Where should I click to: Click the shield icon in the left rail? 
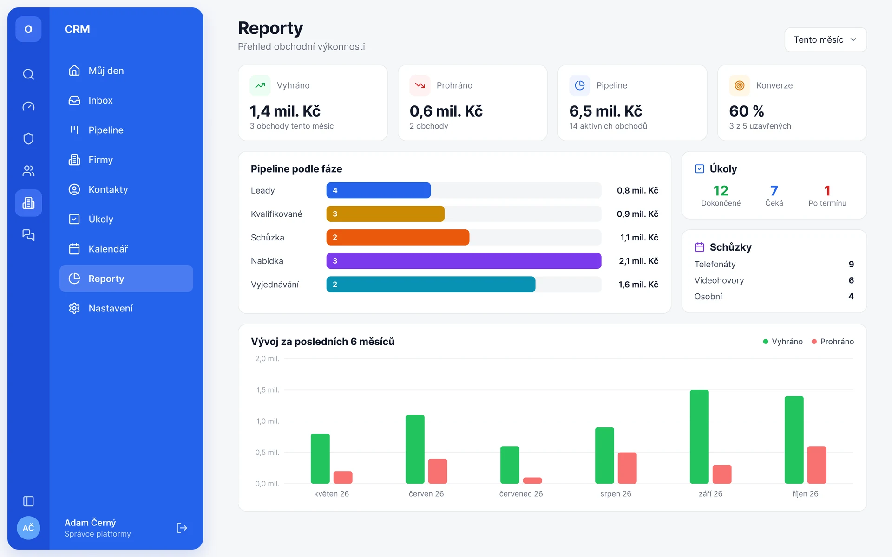pyautogui.click(x=28, y=138)
